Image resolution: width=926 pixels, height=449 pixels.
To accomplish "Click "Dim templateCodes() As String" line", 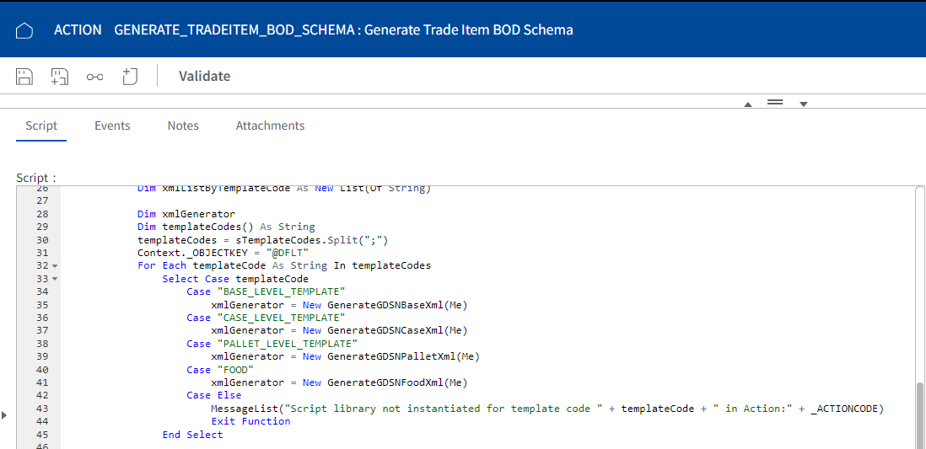I will 226,227.
